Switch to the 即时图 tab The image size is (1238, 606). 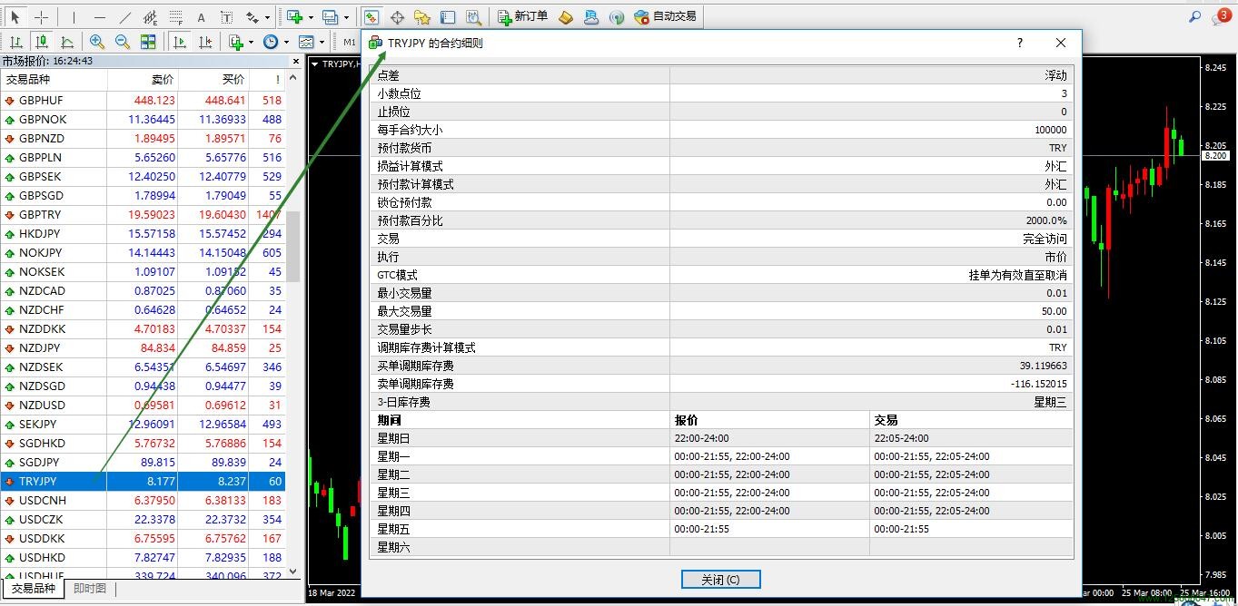(90, 589)
